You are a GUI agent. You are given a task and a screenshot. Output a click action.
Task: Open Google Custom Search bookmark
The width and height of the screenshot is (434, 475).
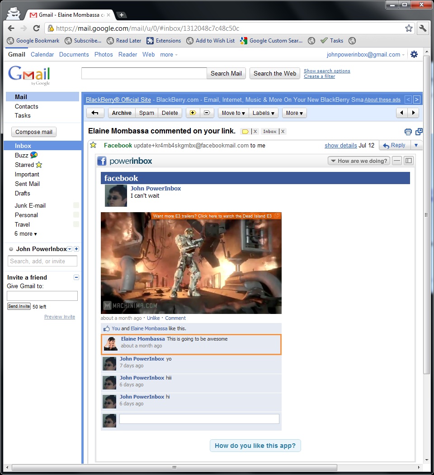pyautogui.click(x=271, y=41)
